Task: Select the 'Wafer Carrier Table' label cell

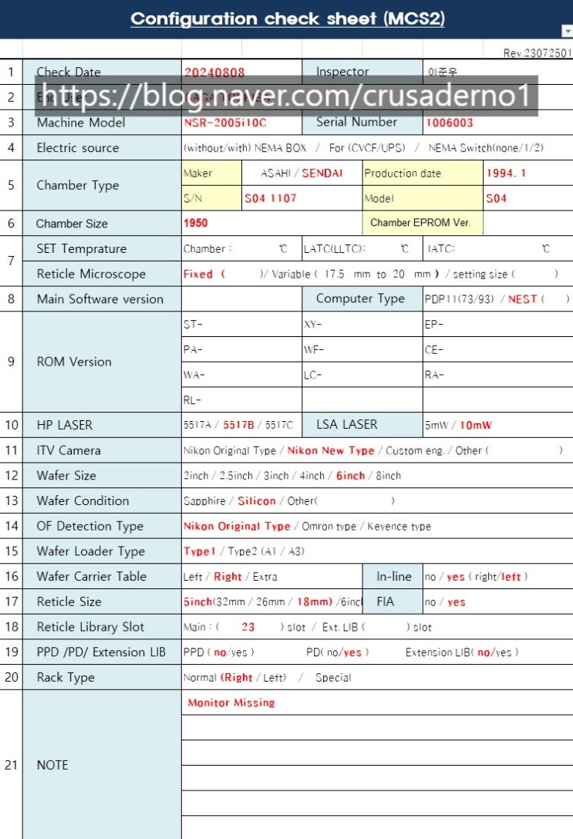Action: tap(102, 576)
